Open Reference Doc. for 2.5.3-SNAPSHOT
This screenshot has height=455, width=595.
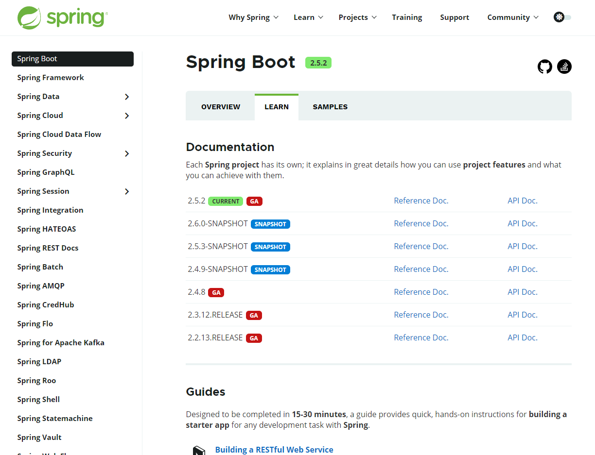click(421, 246)
